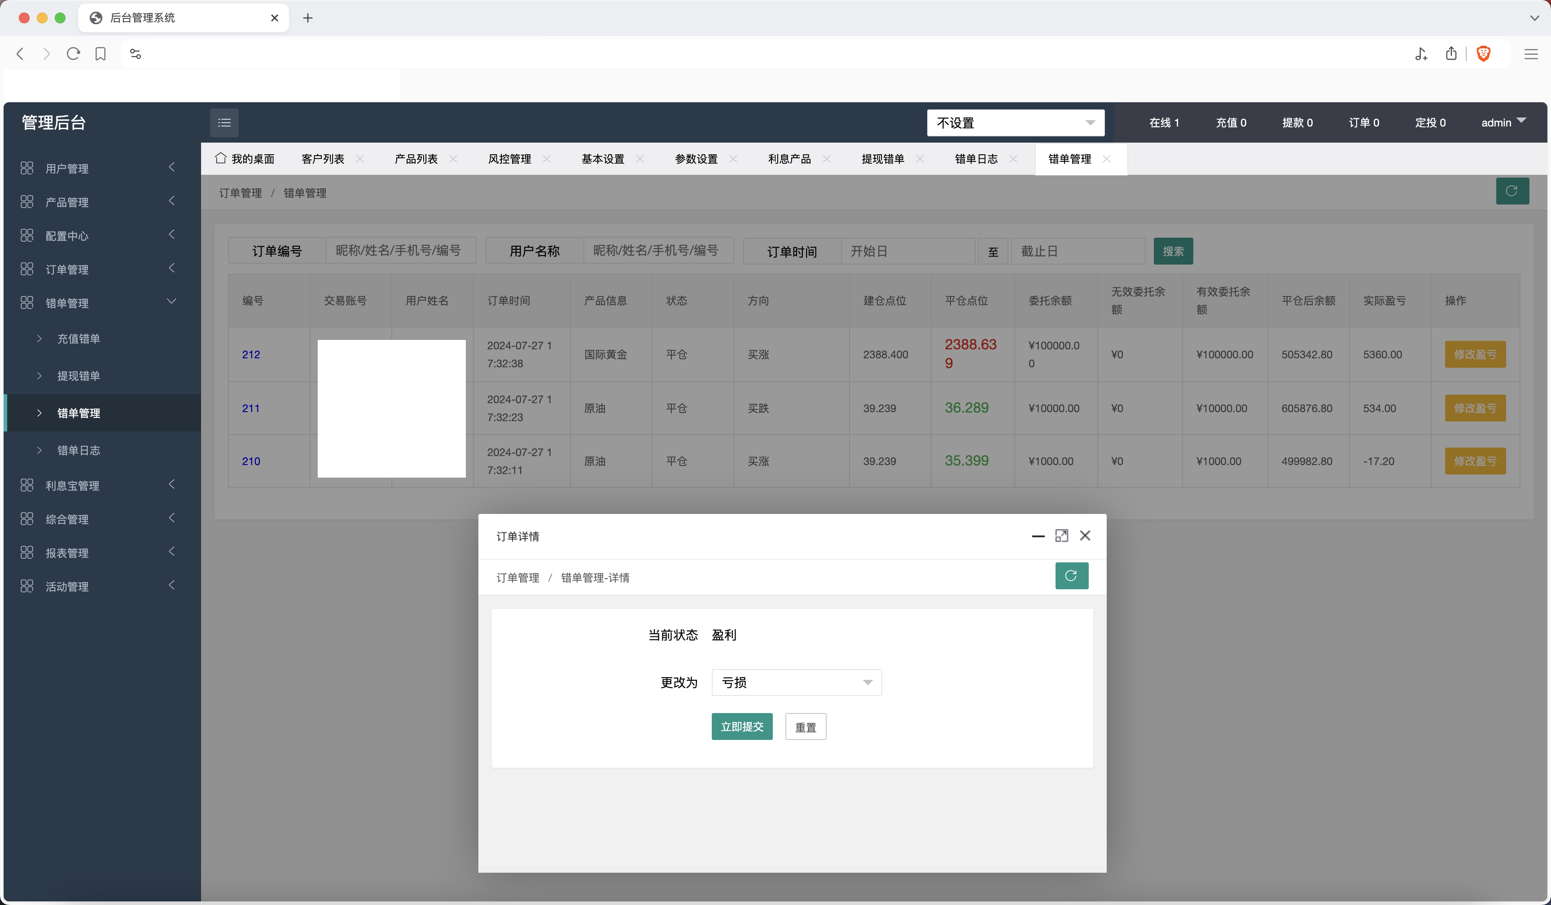Click the 提款 0 header counter
This screenshot has height=905, width=1551.
(1297, 122)
